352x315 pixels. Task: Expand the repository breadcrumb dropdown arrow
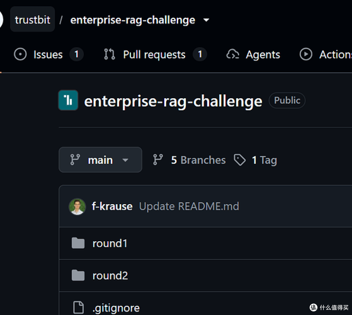(x=206, y=20)
